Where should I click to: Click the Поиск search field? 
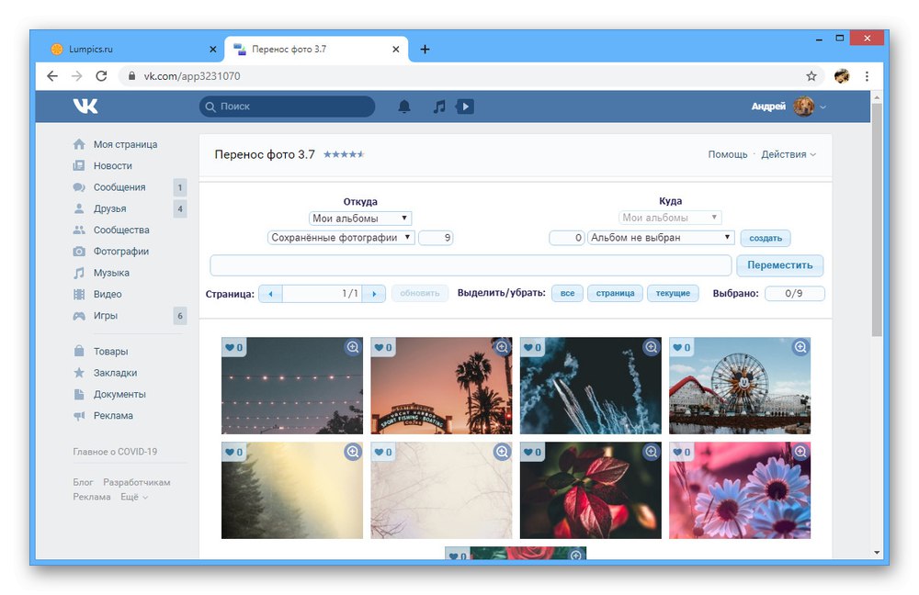coord(287,106)
